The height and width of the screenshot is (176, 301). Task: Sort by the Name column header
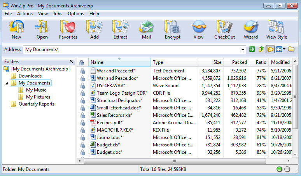click(x=119, y=62)
